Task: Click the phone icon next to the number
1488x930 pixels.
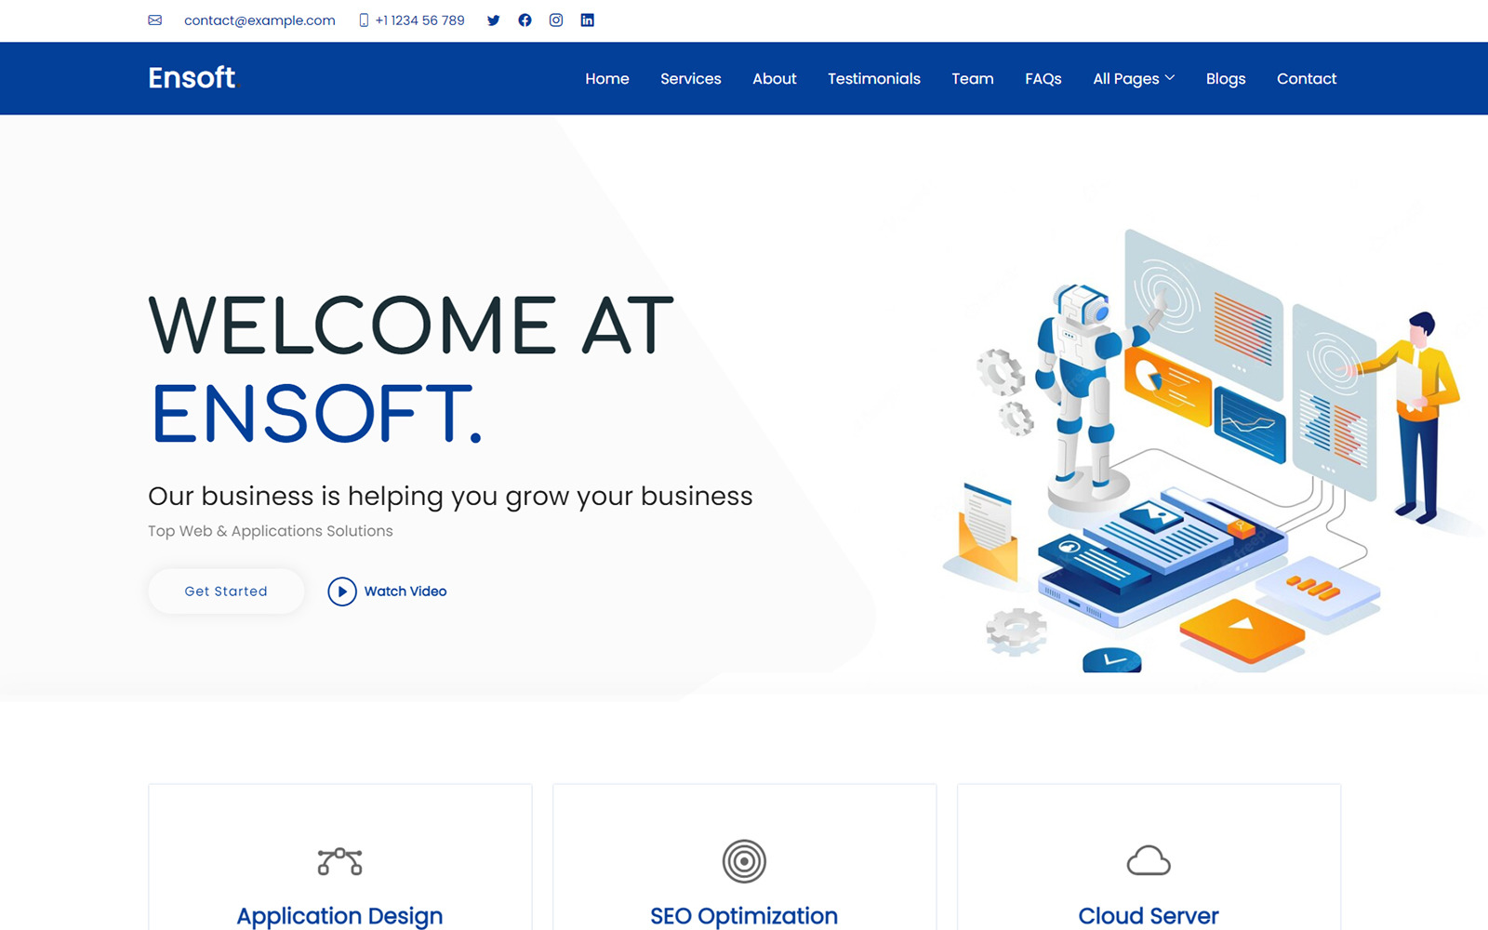Action: pos(359,20)
